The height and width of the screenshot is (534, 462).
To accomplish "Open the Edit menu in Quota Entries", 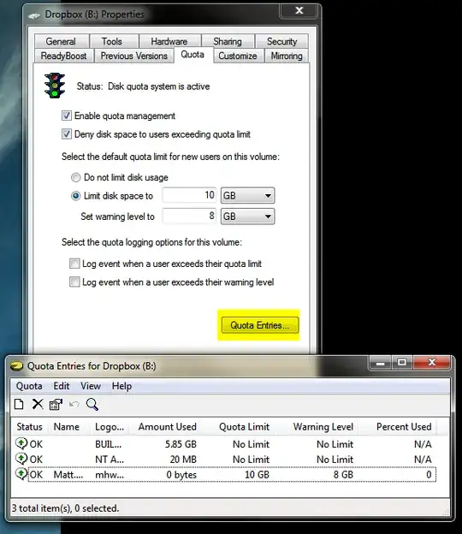I will [x=62, y=386].
